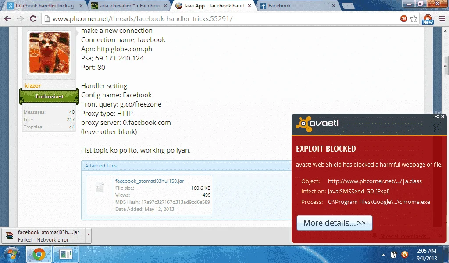Click the archive icon on the failed download
The width and height of the screenshot is (449, 263).
pos(10,236)
